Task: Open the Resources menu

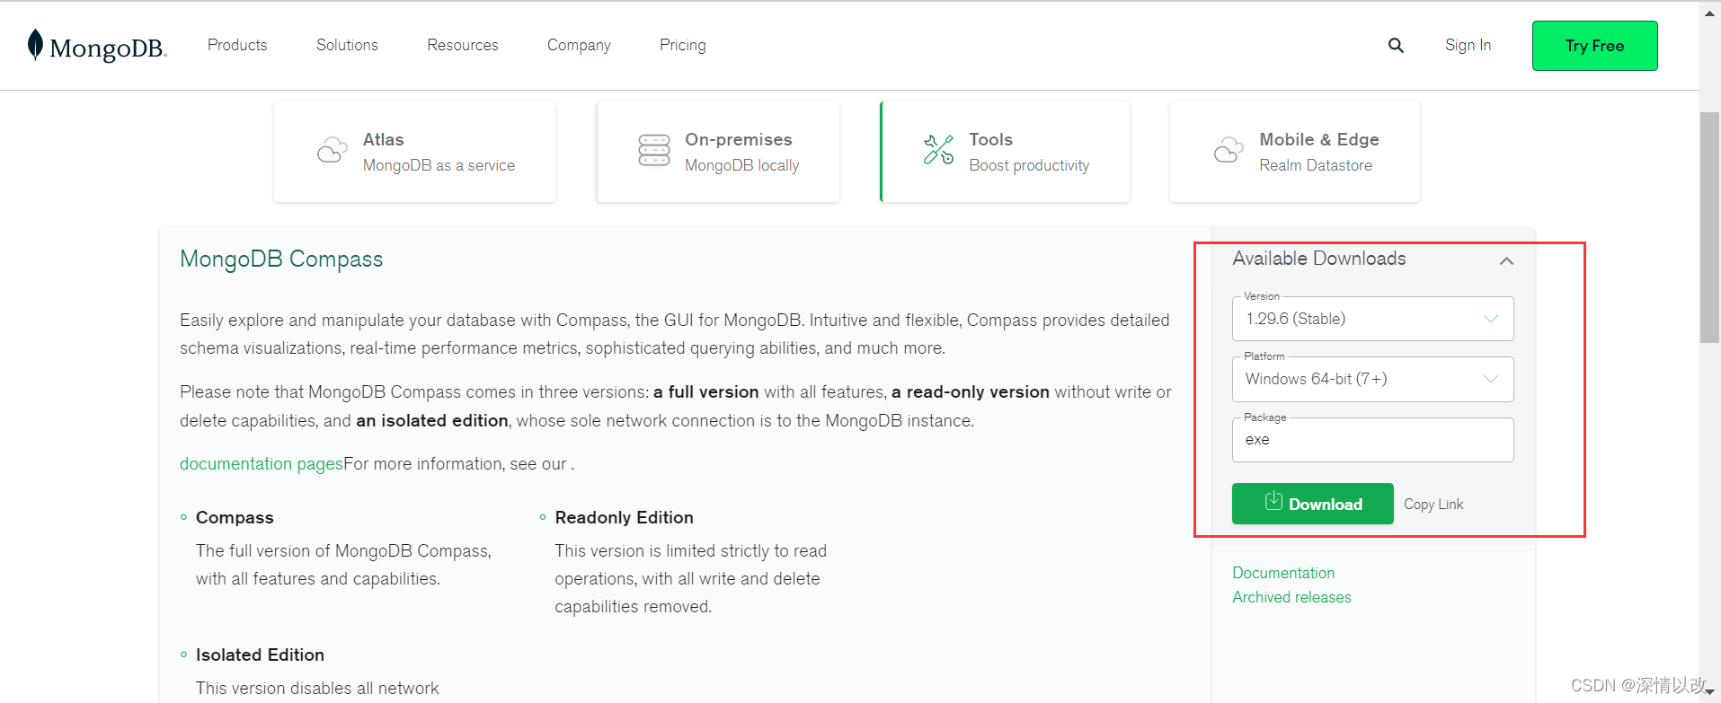Action: (x=463, y=45)
